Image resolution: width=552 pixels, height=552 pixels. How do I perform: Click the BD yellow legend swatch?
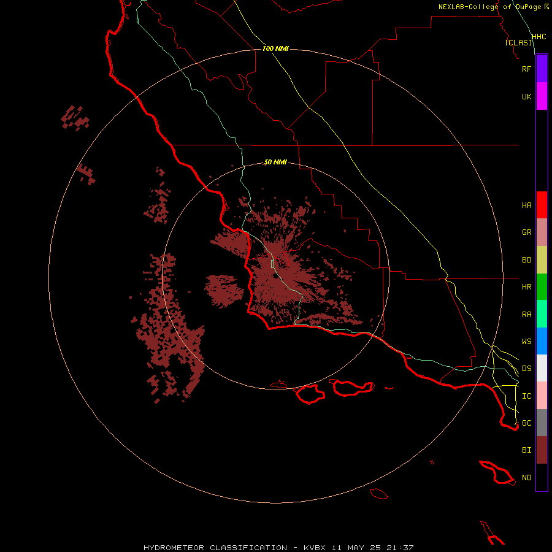542,260
